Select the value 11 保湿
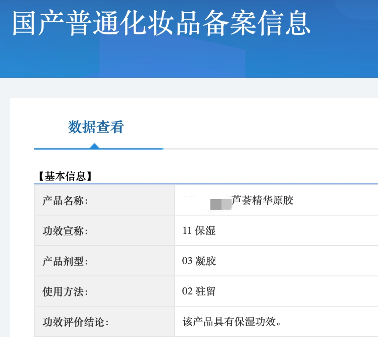Viewport: 378px width, 337px height. [199, 231]
